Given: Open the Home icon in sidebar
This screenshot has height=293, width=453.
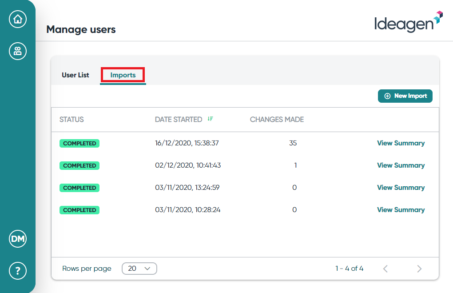Looking at the screenshot, I should [18, 19].
